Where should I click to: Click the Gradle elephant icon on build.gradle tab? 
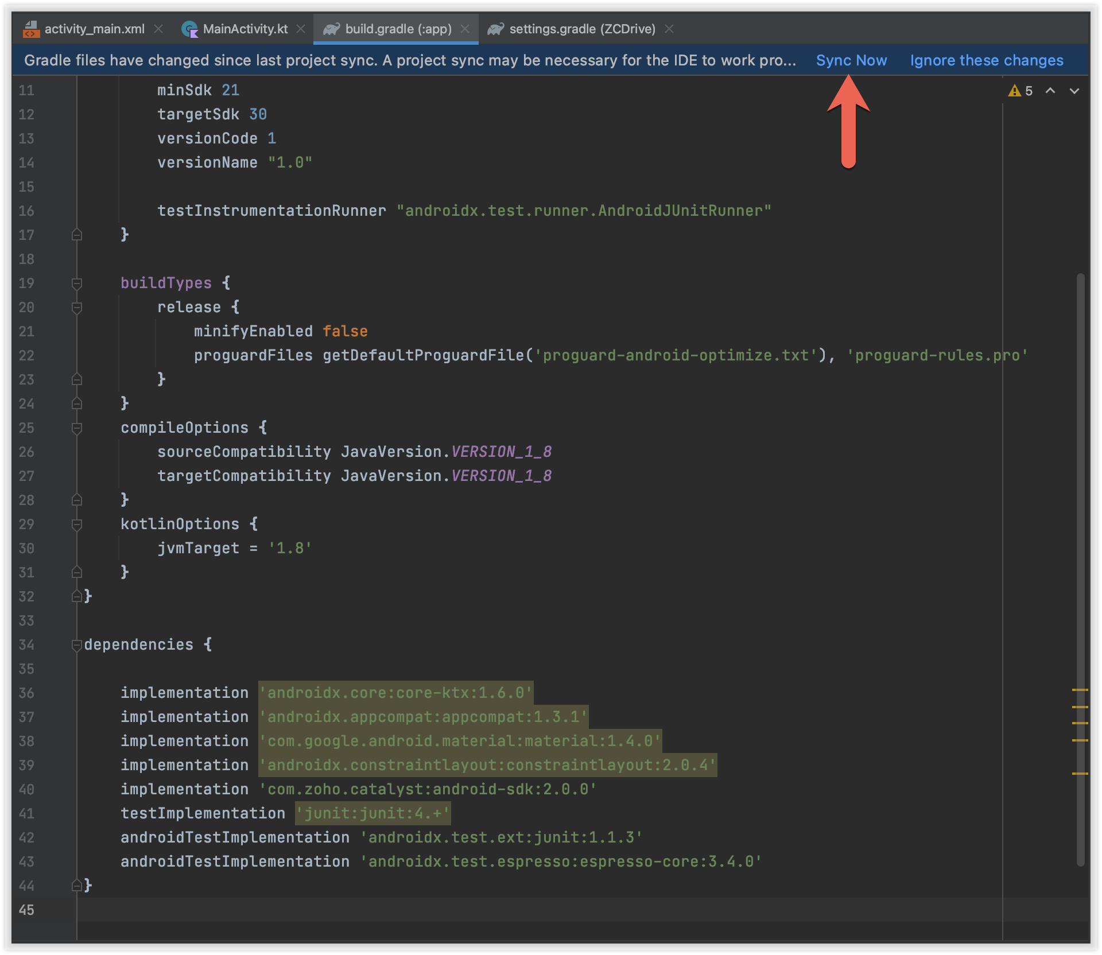pyautogui.click(x=331, y=29)
